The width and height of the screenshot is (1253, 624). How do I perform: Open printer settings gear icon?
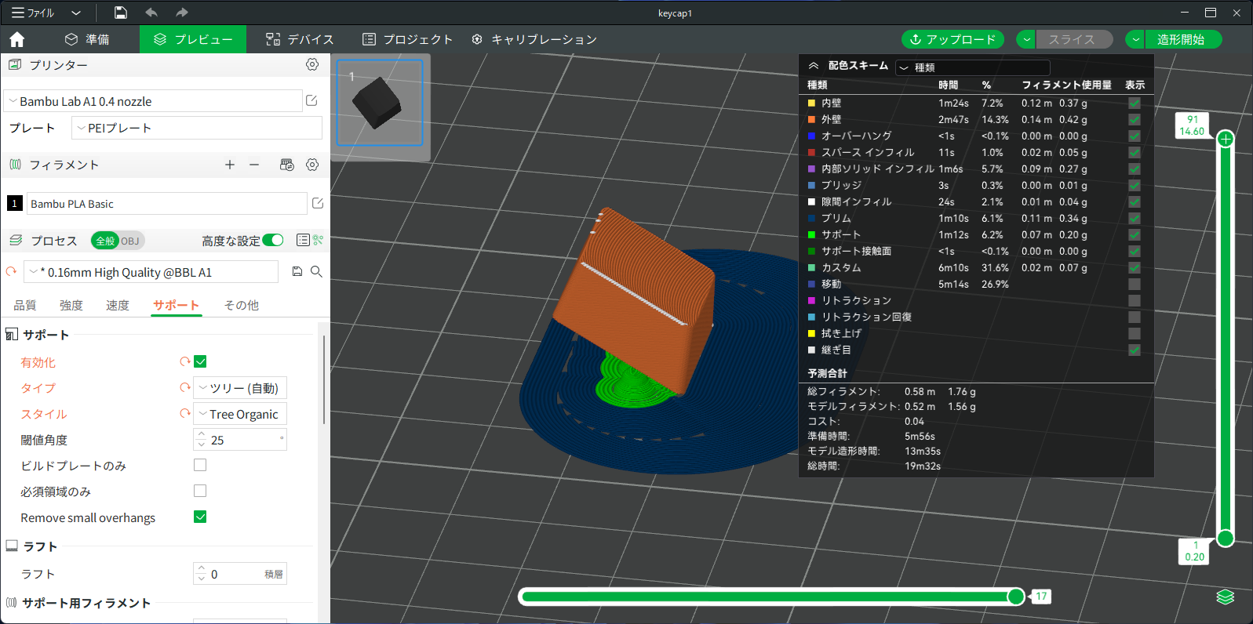tap(312, 65)
